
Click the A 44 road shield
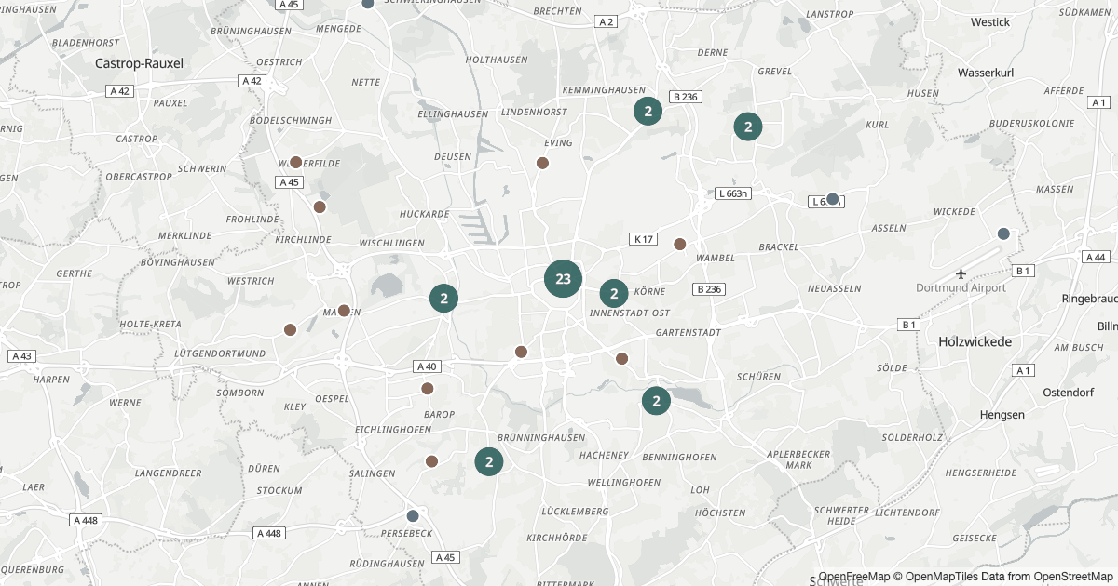tap(1096, 257)
